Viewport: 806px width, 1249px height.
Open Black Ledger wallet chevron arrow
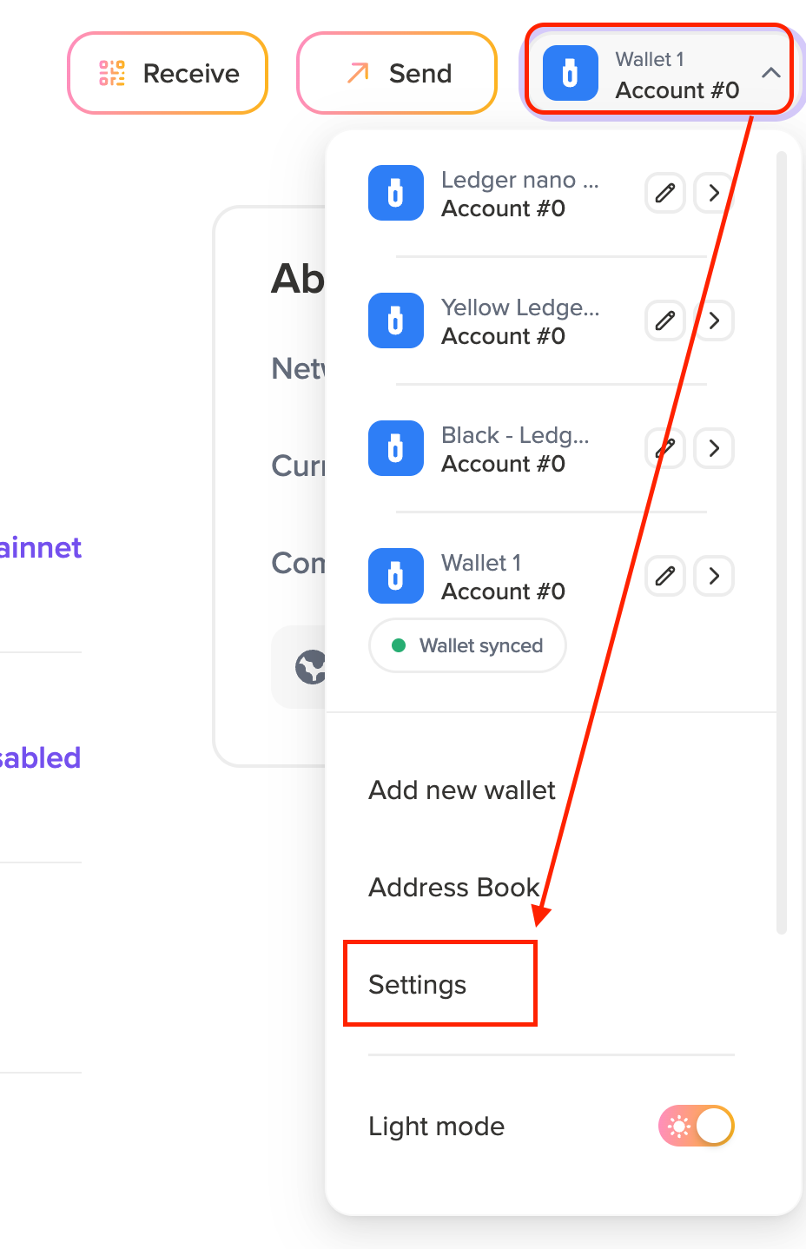click(x=714, y=448)
